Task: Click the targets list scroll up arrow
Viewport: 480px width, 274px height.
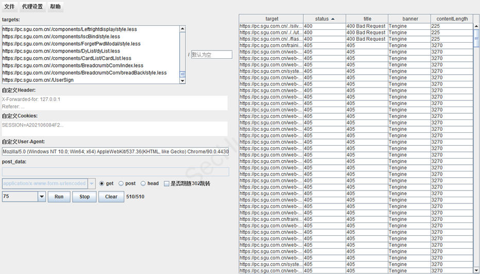Action: [182, 29]
